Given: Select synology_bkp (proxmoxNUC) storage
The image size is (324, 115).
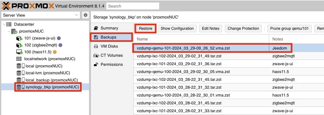Looking at the screenshot, I should (x=52, y=87).
